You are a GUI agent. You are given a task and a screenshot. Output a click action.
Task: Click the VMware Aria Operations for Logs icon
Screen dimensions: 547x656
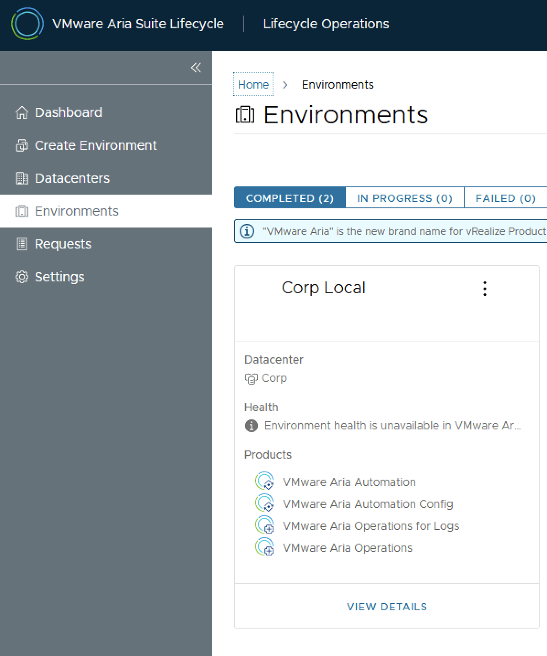coord(264,526)
